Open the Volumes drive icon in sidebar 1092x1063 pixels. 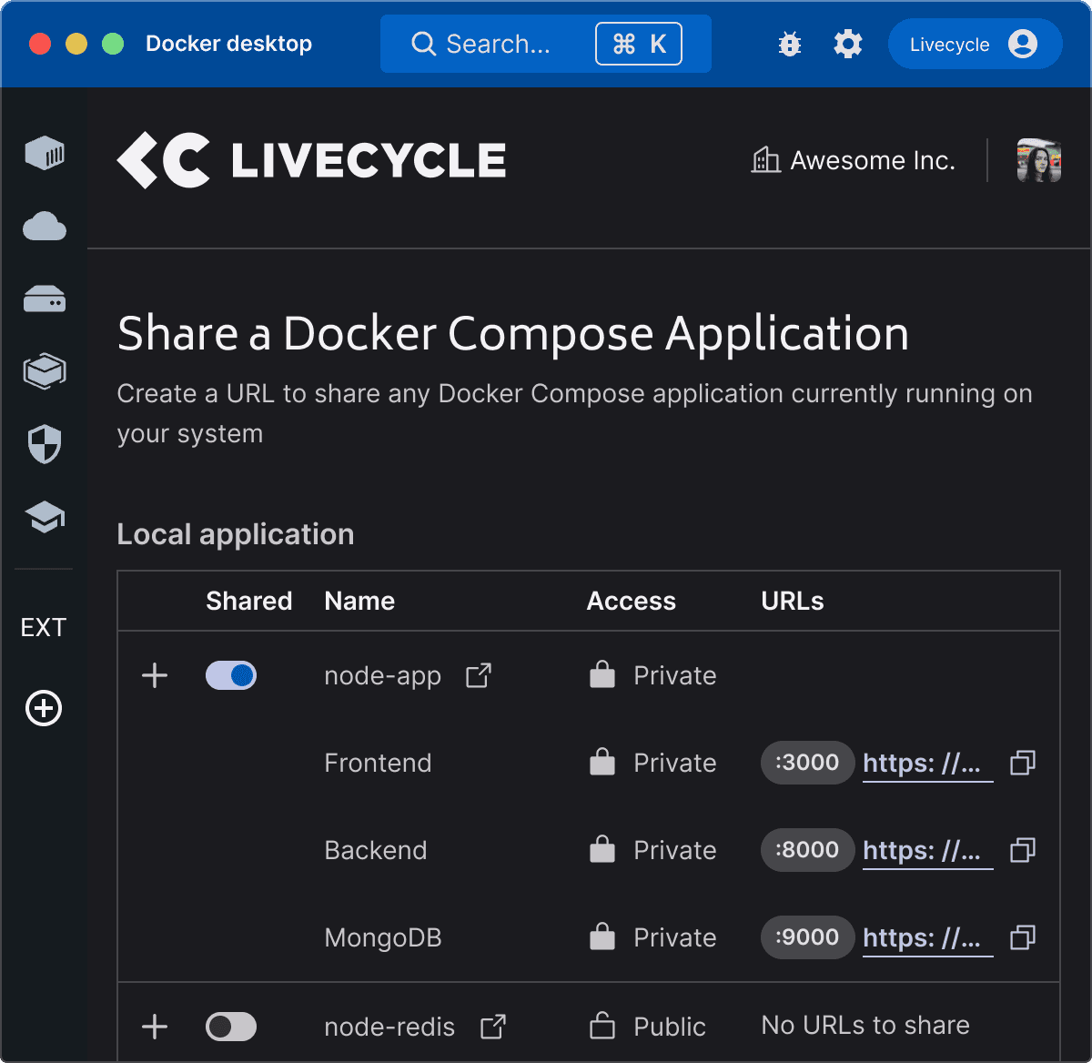(x=45, y=299)
